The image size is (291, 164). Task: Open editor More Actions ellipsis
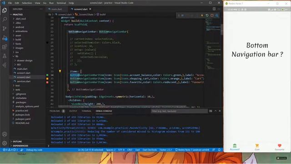click(219, 9)
